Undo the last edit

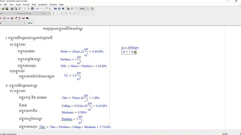pyautogui.click(x=38, y=9)
